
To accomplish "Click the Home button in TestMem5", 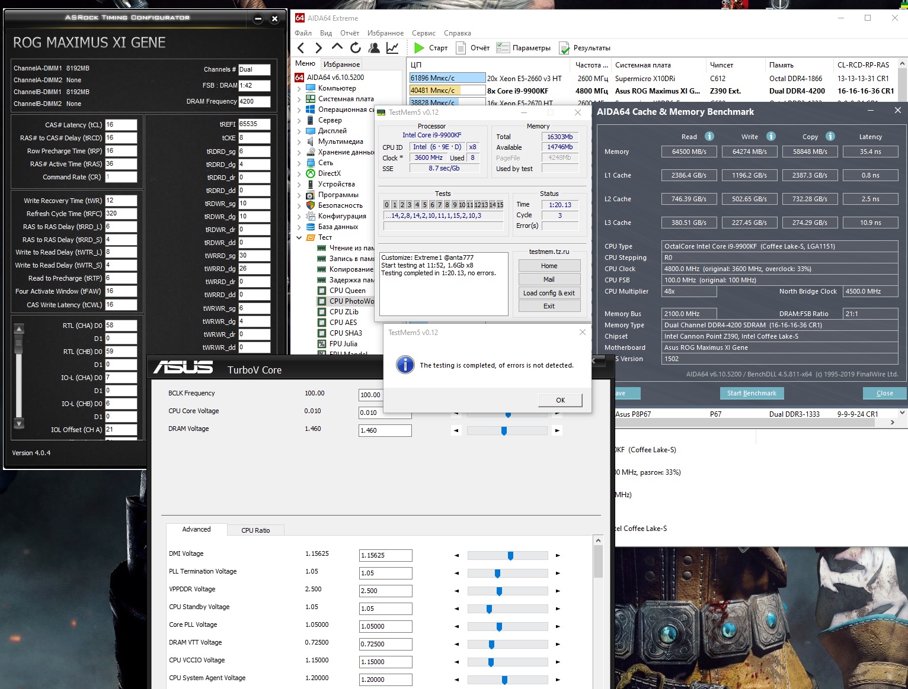I will click(x=549, y=266).
